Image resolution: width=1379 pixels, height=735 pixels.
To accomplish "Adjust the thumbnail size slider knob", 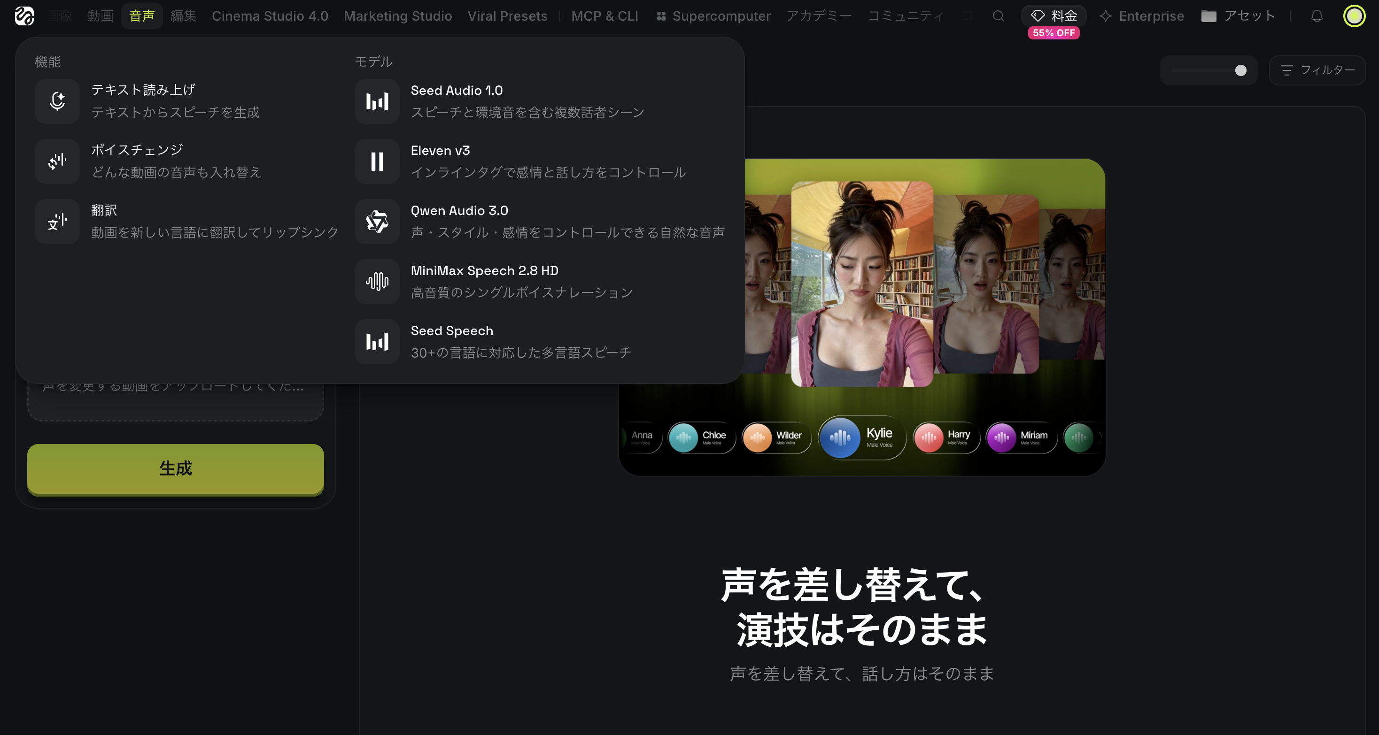I will [x=1240, y=70].
